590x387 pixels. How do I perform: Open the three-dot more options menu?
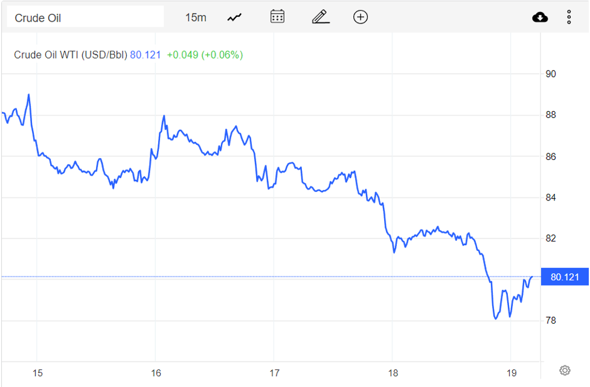click(569, 17)
